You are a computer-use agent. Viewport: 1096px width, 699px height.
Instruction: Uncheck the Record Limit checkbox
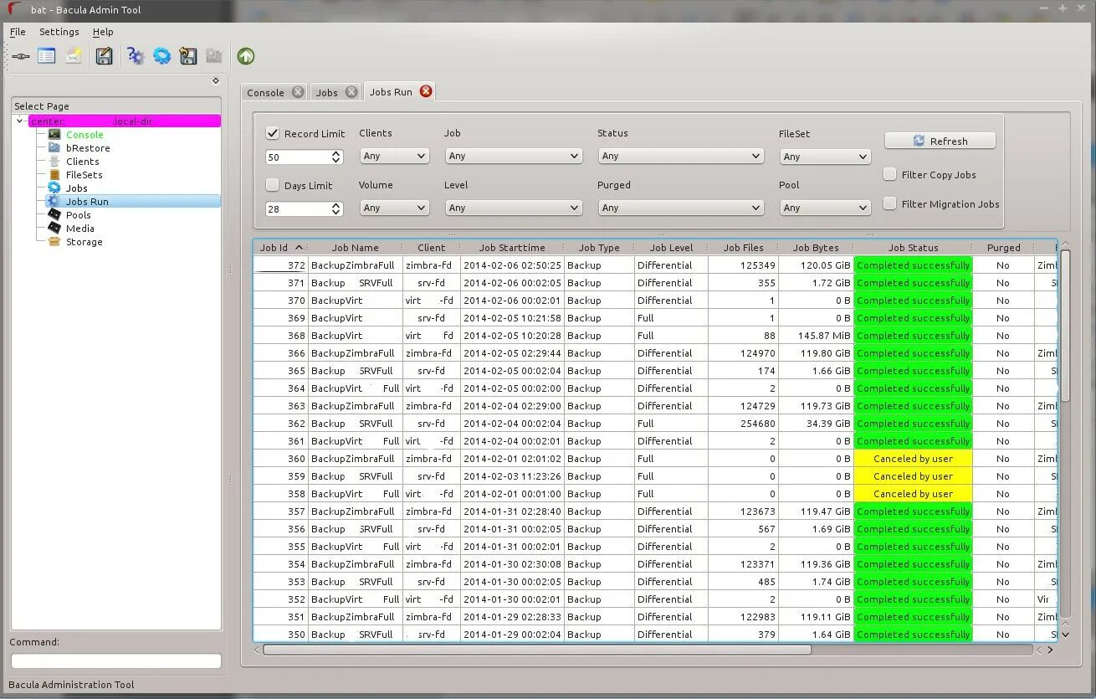tap(273, 133)
